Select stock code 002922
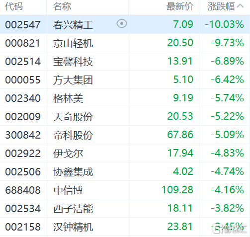Image resolution: width=250 pixels, height=237 pixels. click(x=23, y=154)
